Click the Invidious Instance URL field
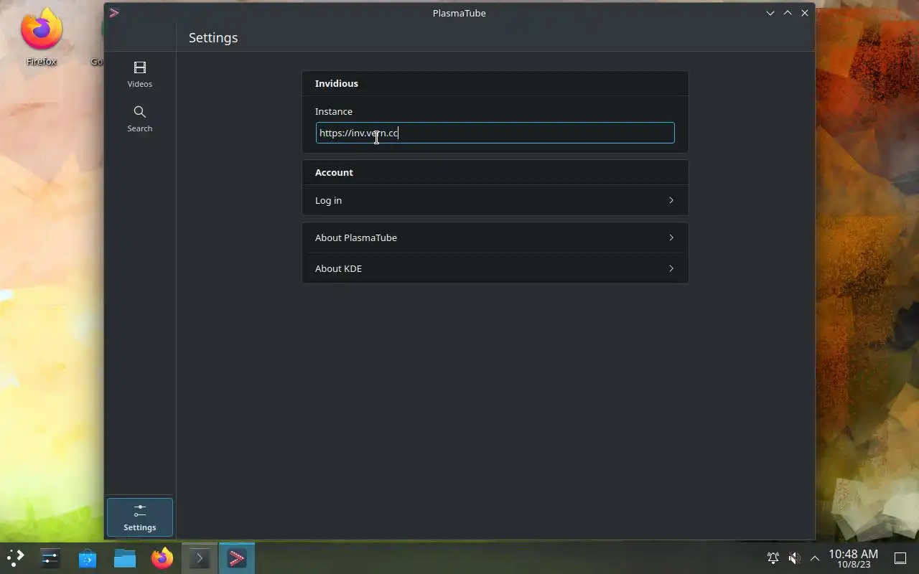 tap(495, 133)
